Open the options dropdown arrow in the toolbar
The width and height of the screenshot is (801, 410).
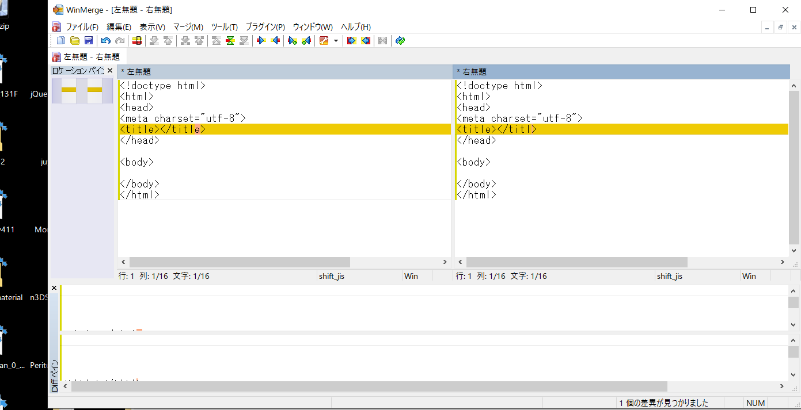(336, 40)
